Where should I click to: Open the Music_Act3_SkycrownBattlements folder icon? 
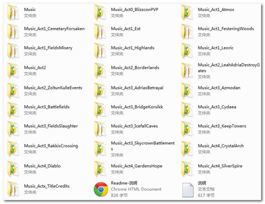pos(100,149)
